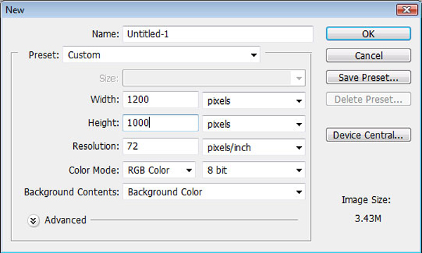
Task: Open the Preset dropdown showing Custom
Action: tap(162, 55)
